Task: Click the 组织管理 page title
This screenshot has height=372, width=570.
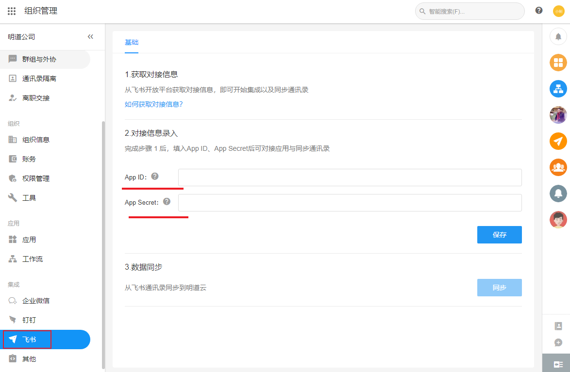Action: [x=41, y=11]
